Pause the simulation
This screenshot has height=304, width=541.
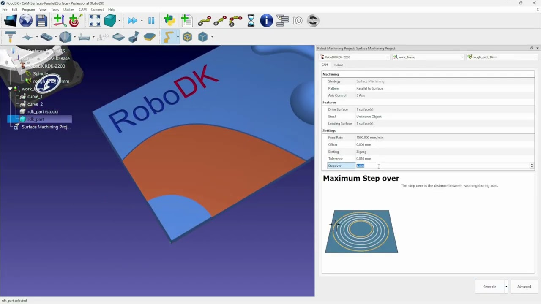point(151,21)
